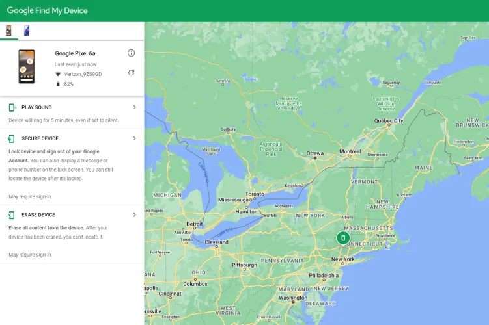
Task: Click the Wi-Fi icon beside Verizon_9ZS9GD
Action: pyautogui.click(x=58, y=74)
